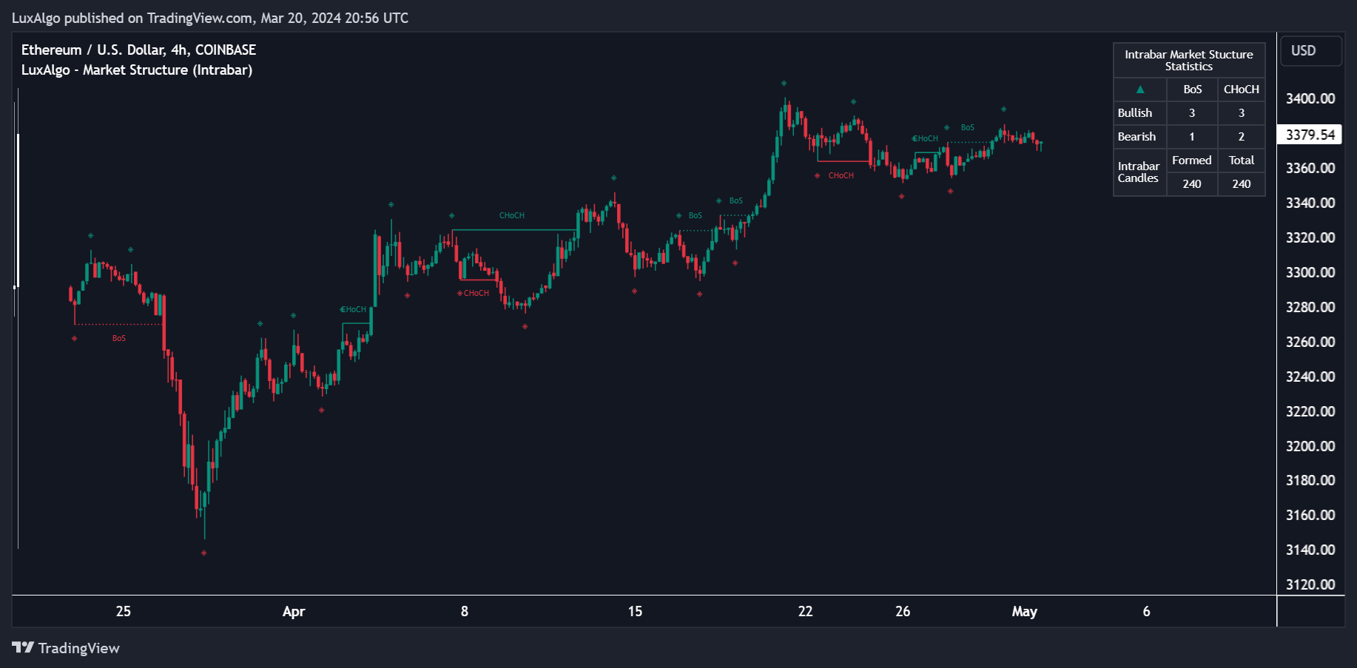
Task: Click the Bullish BoS count value
Action: point(1191,113)
